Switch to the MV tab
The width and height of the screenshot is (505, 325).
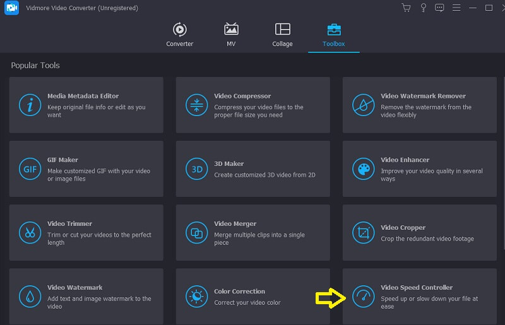pos(231,35)
